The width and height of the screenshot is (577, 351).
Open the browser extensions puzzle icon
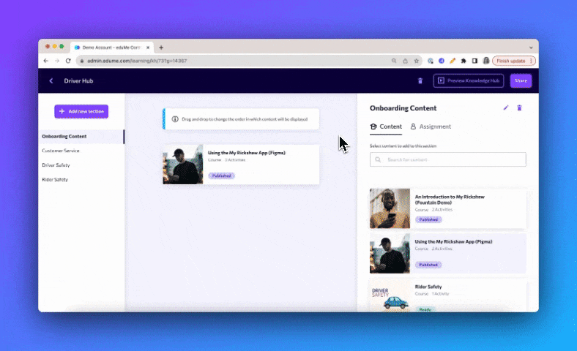click(x=464, y=61)
